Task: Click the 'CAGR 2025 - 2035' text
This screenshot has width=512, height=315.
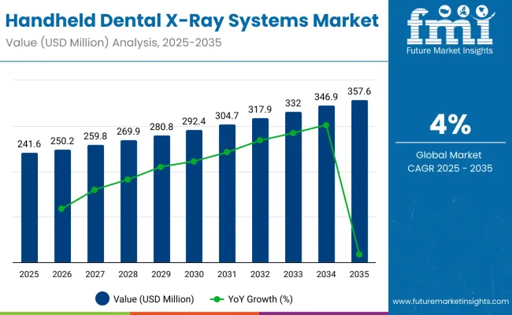Action: pyautogui.click(x=450, y=169)
